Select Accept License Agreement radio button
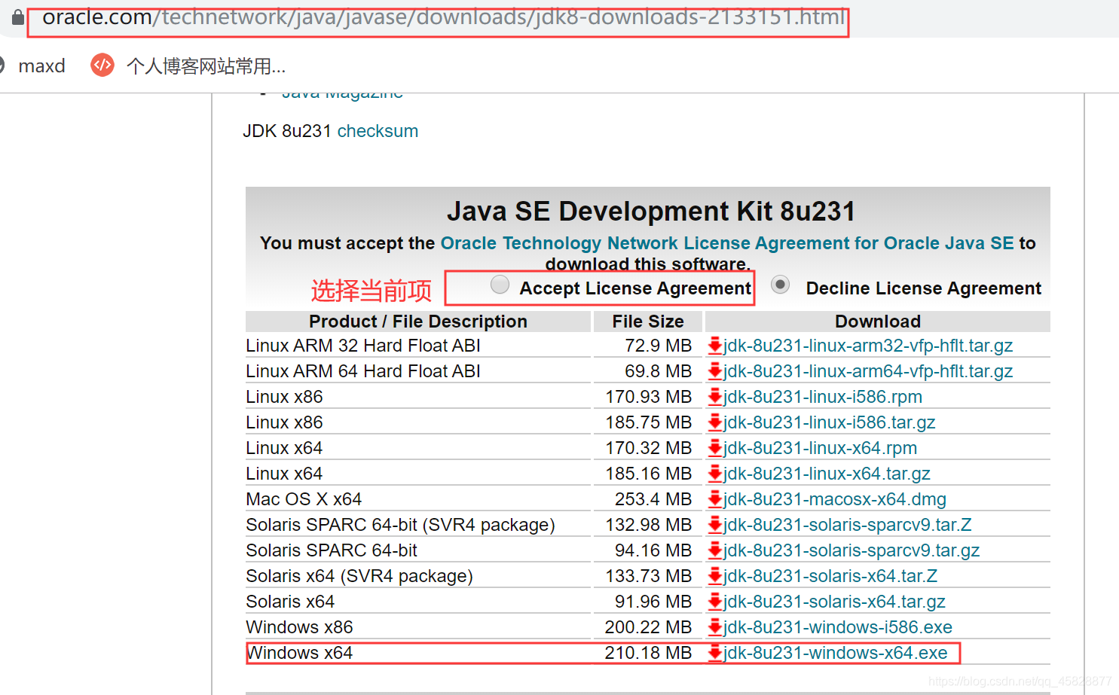Viewport: 1119px width, 695px height. click(500, 284)
